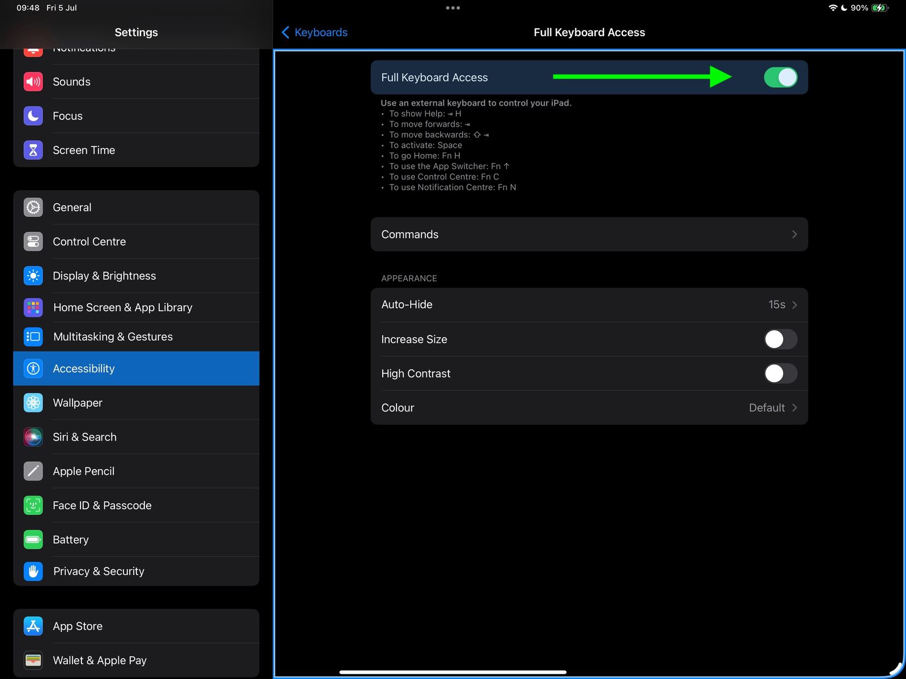Disable Full Keyboard Access

[x=781, y=78]
